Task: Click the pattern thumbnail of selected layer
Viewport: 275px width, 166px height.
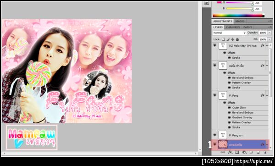Action: point(223,144)
